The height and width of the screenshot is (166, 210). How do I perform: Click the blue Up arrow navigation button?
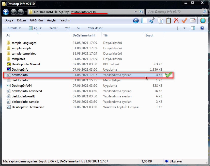(6, 12)
